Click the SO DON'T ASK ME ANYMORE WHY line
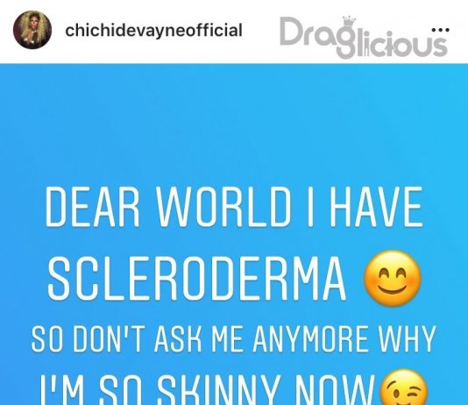 click(234, 339)
